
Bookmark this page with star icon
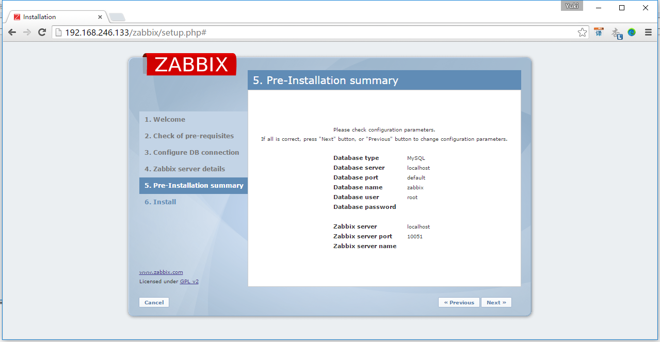582,32
